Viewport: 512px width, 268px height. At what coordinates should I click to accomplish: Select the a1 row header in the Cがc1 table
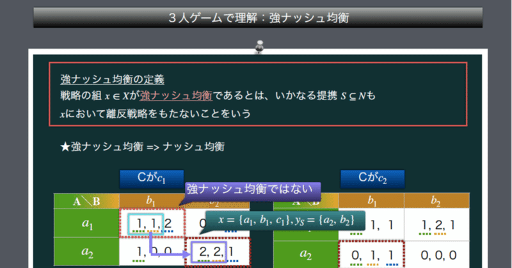(x=86, y=223)
